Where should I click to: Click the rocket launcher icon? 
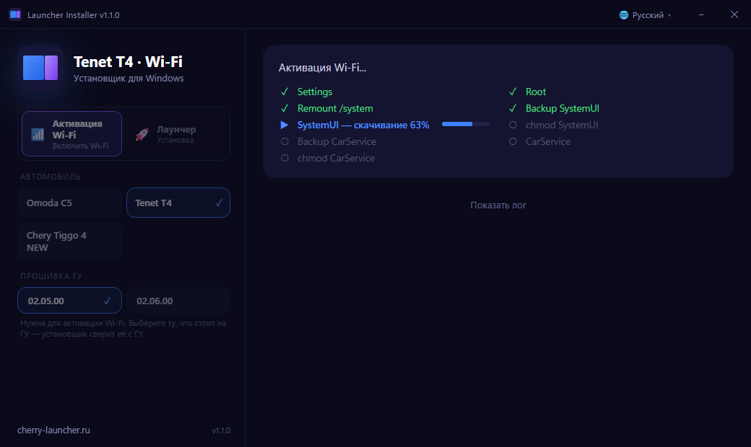tap(142, 134)
